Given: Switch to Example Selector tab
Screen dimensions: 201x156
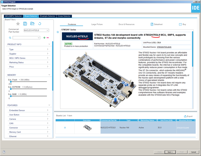Looking at the screenshot, I should tap(48, 16).
